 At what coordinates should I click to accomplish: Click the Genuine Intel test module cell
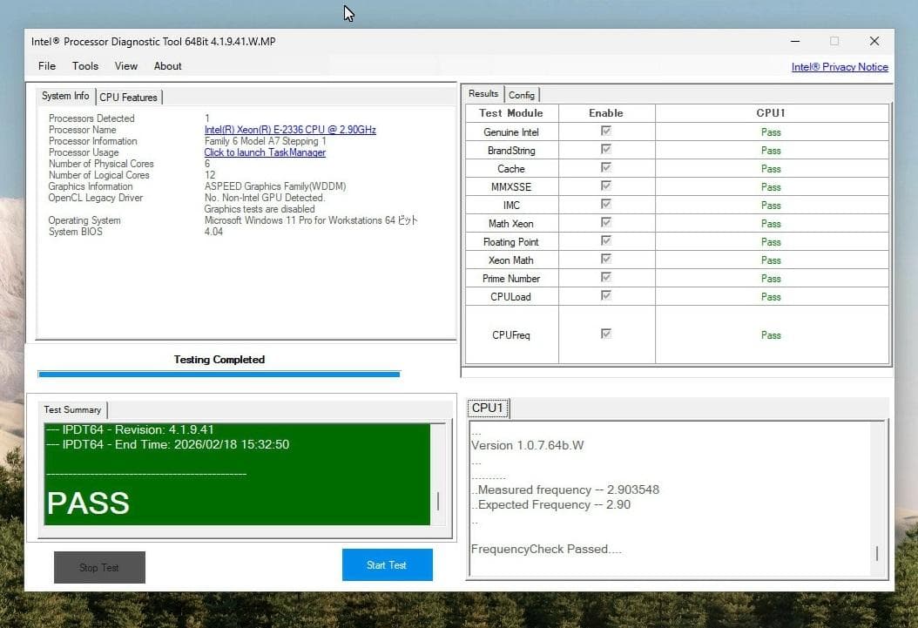pos(511,132)
